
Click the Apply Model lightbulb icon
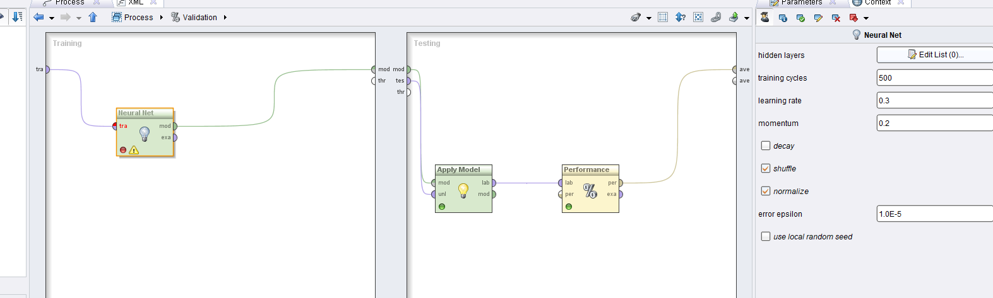click(x=463, y=190)
